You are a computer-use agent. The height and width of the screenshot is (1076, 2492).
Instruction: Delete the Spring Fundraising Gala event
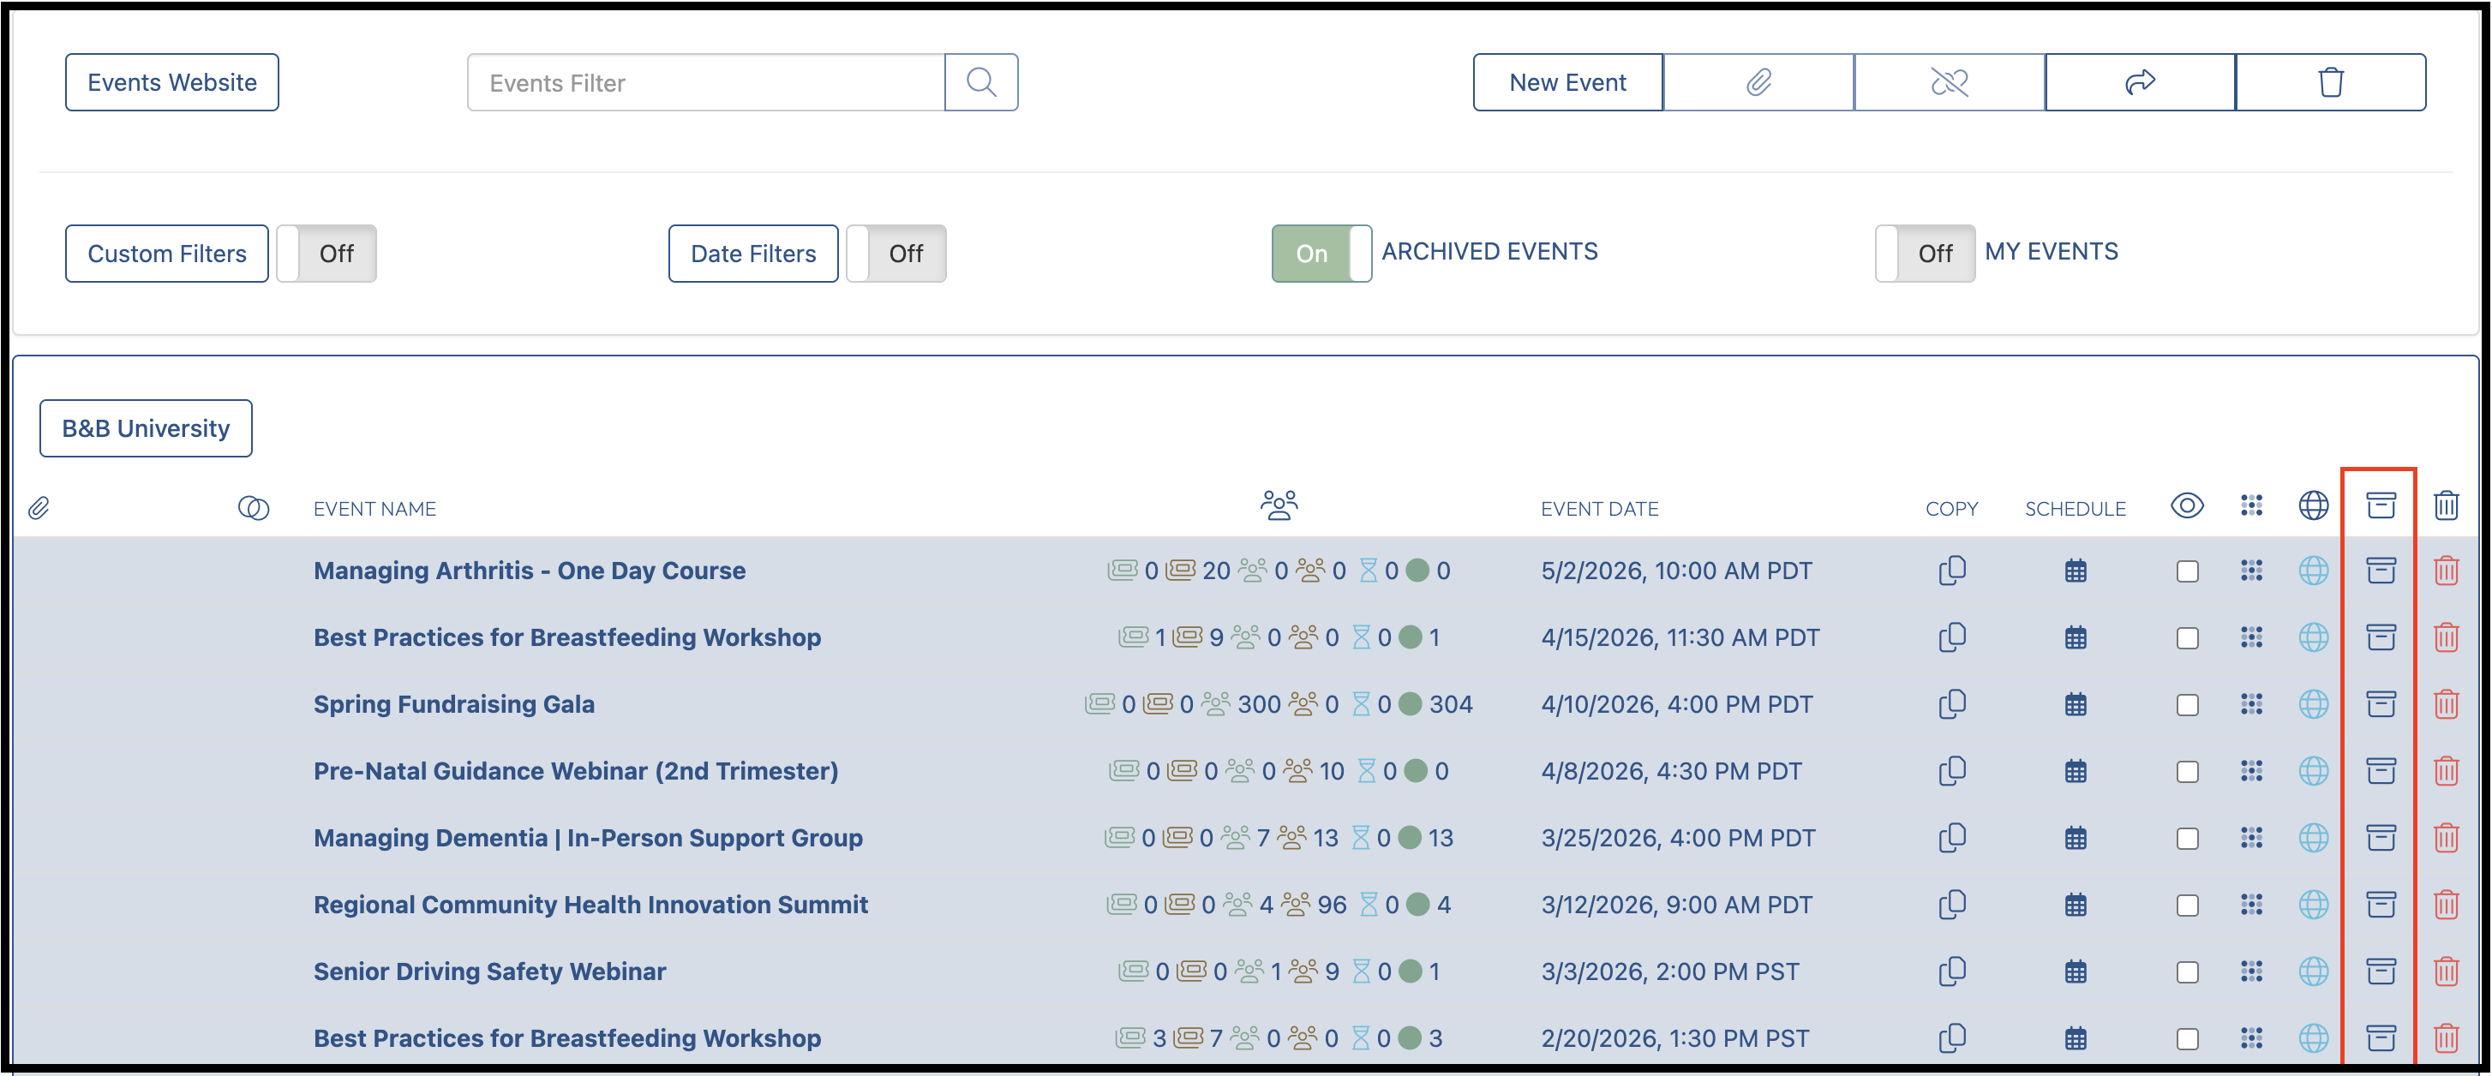2447,705
